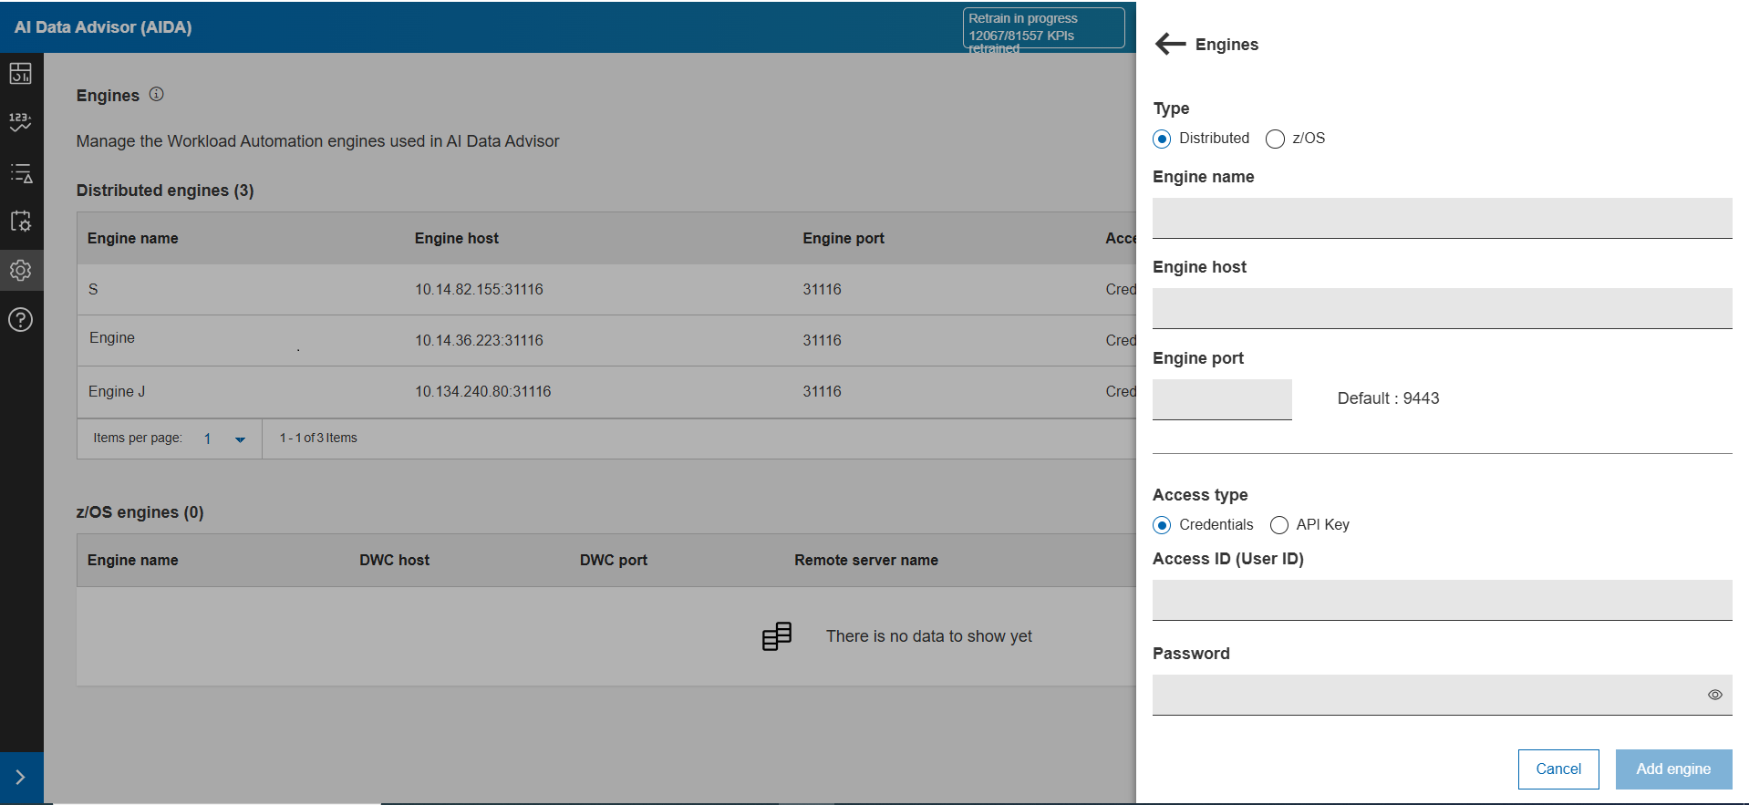The width and height of the screenshot is (1749, 805).
Task: Open the alerts list sidebar icon
Action: pyautogui.click(x=21, y=173)
